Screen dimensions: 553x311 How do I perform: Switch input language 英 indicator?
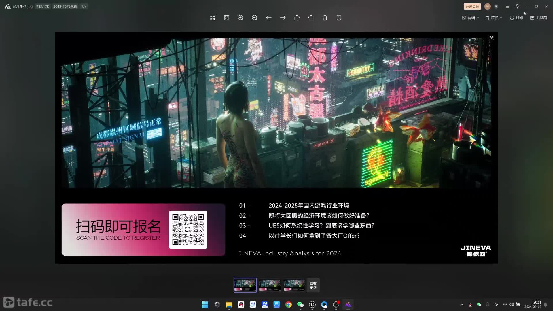496,305
